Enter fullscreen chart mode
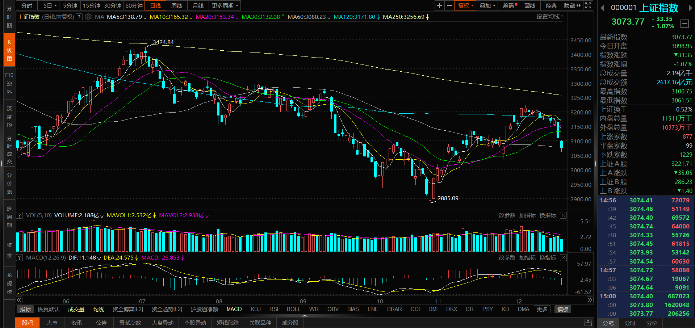 point(588,5)
